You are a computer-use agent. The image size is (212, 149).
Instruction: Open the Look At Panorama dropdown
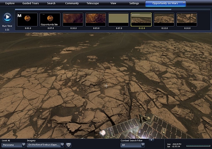(x=13, y=145)
